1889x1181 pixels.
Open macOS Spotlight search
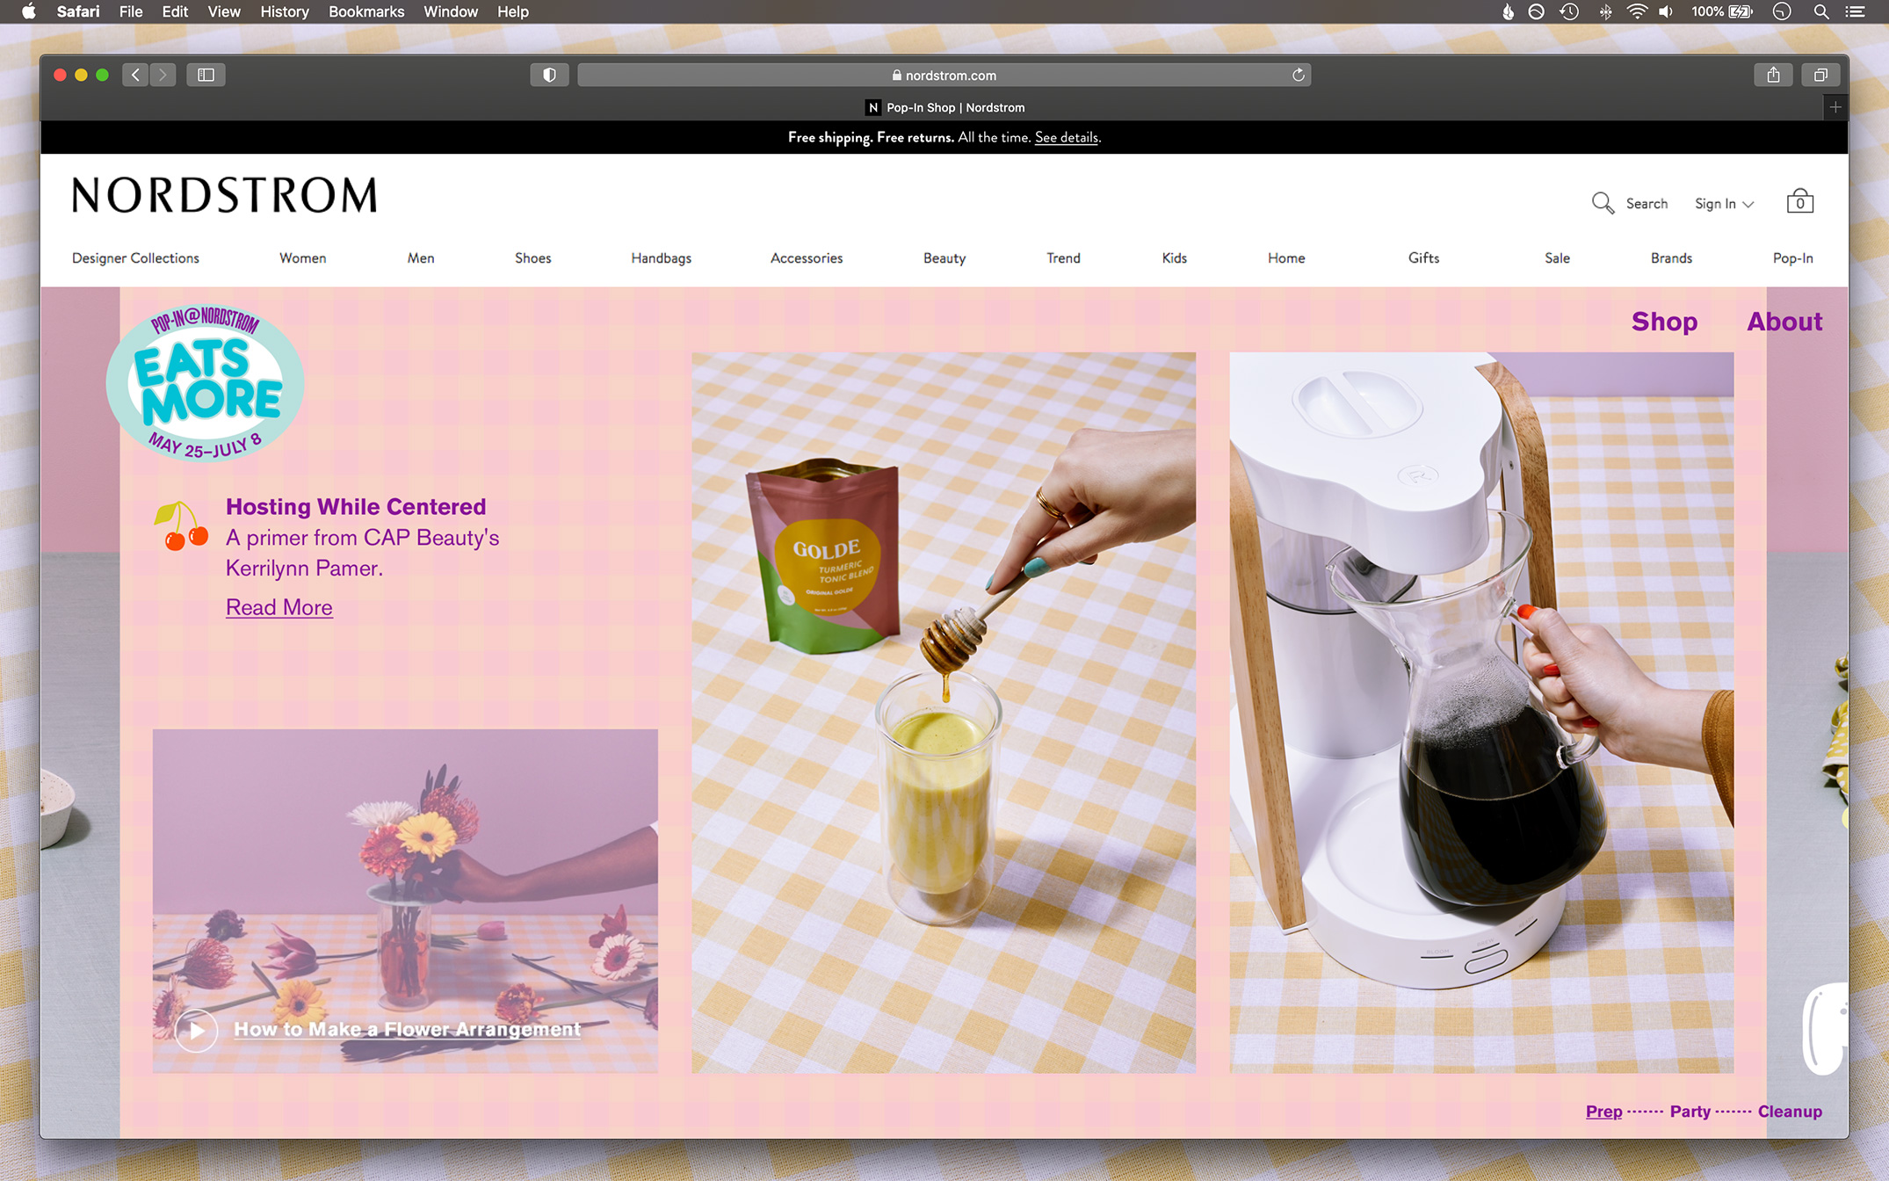coord(1820,11)
